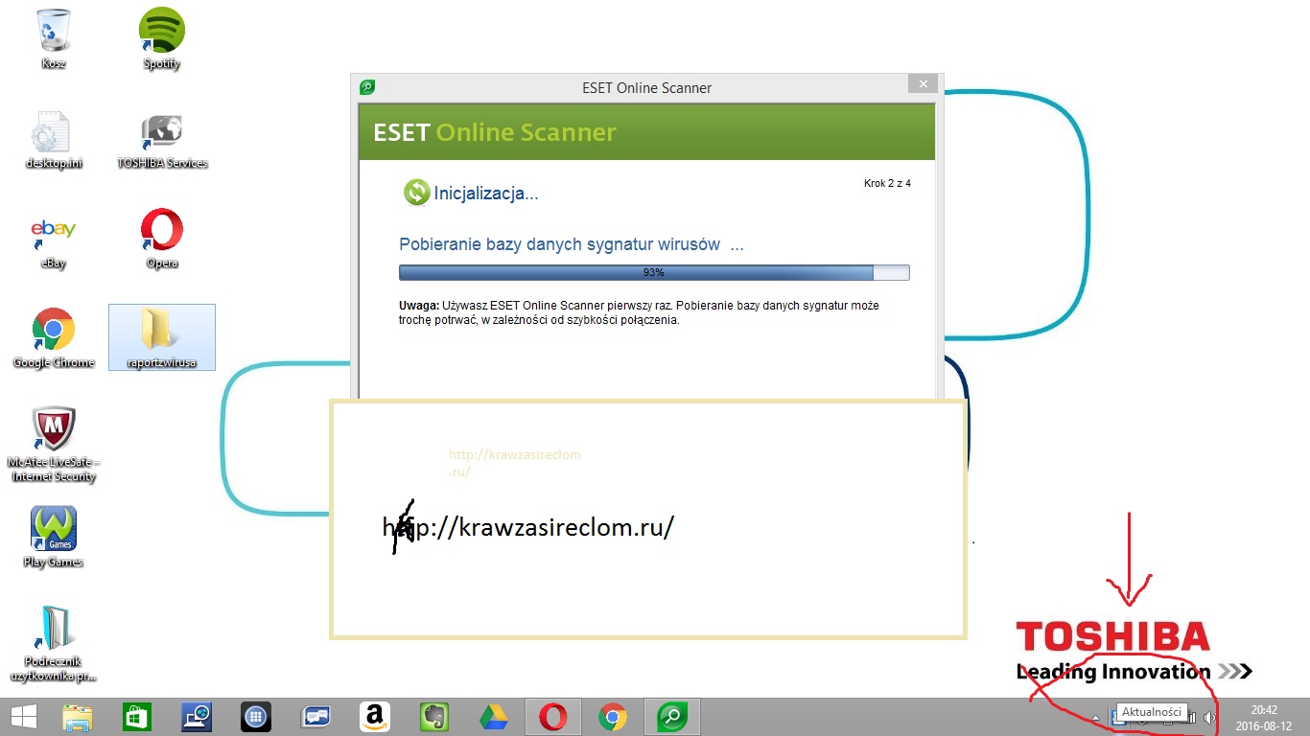
Task: Select the desktop.ini file icon
Action: (x=54, y=140)
